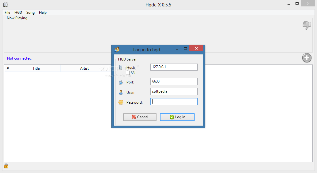Click the thumbs-down vote-off icon
Viewport: 317px width, 173px height.
(307, 25)
